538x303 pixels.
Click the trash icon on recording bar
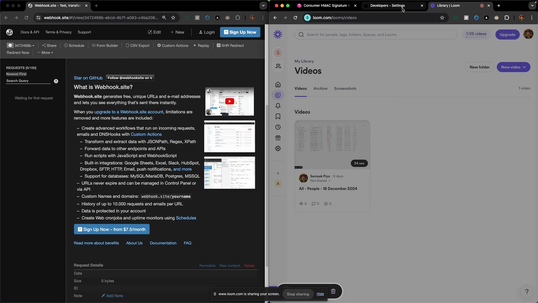point(333,291)
